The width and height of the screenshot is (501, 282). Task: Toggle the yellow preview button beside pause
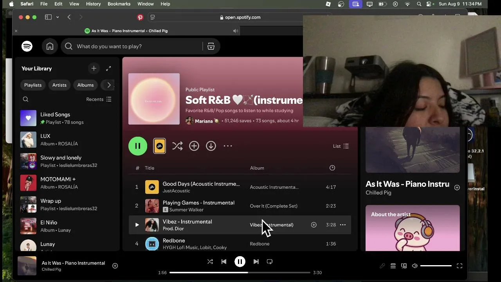point(159,146)
